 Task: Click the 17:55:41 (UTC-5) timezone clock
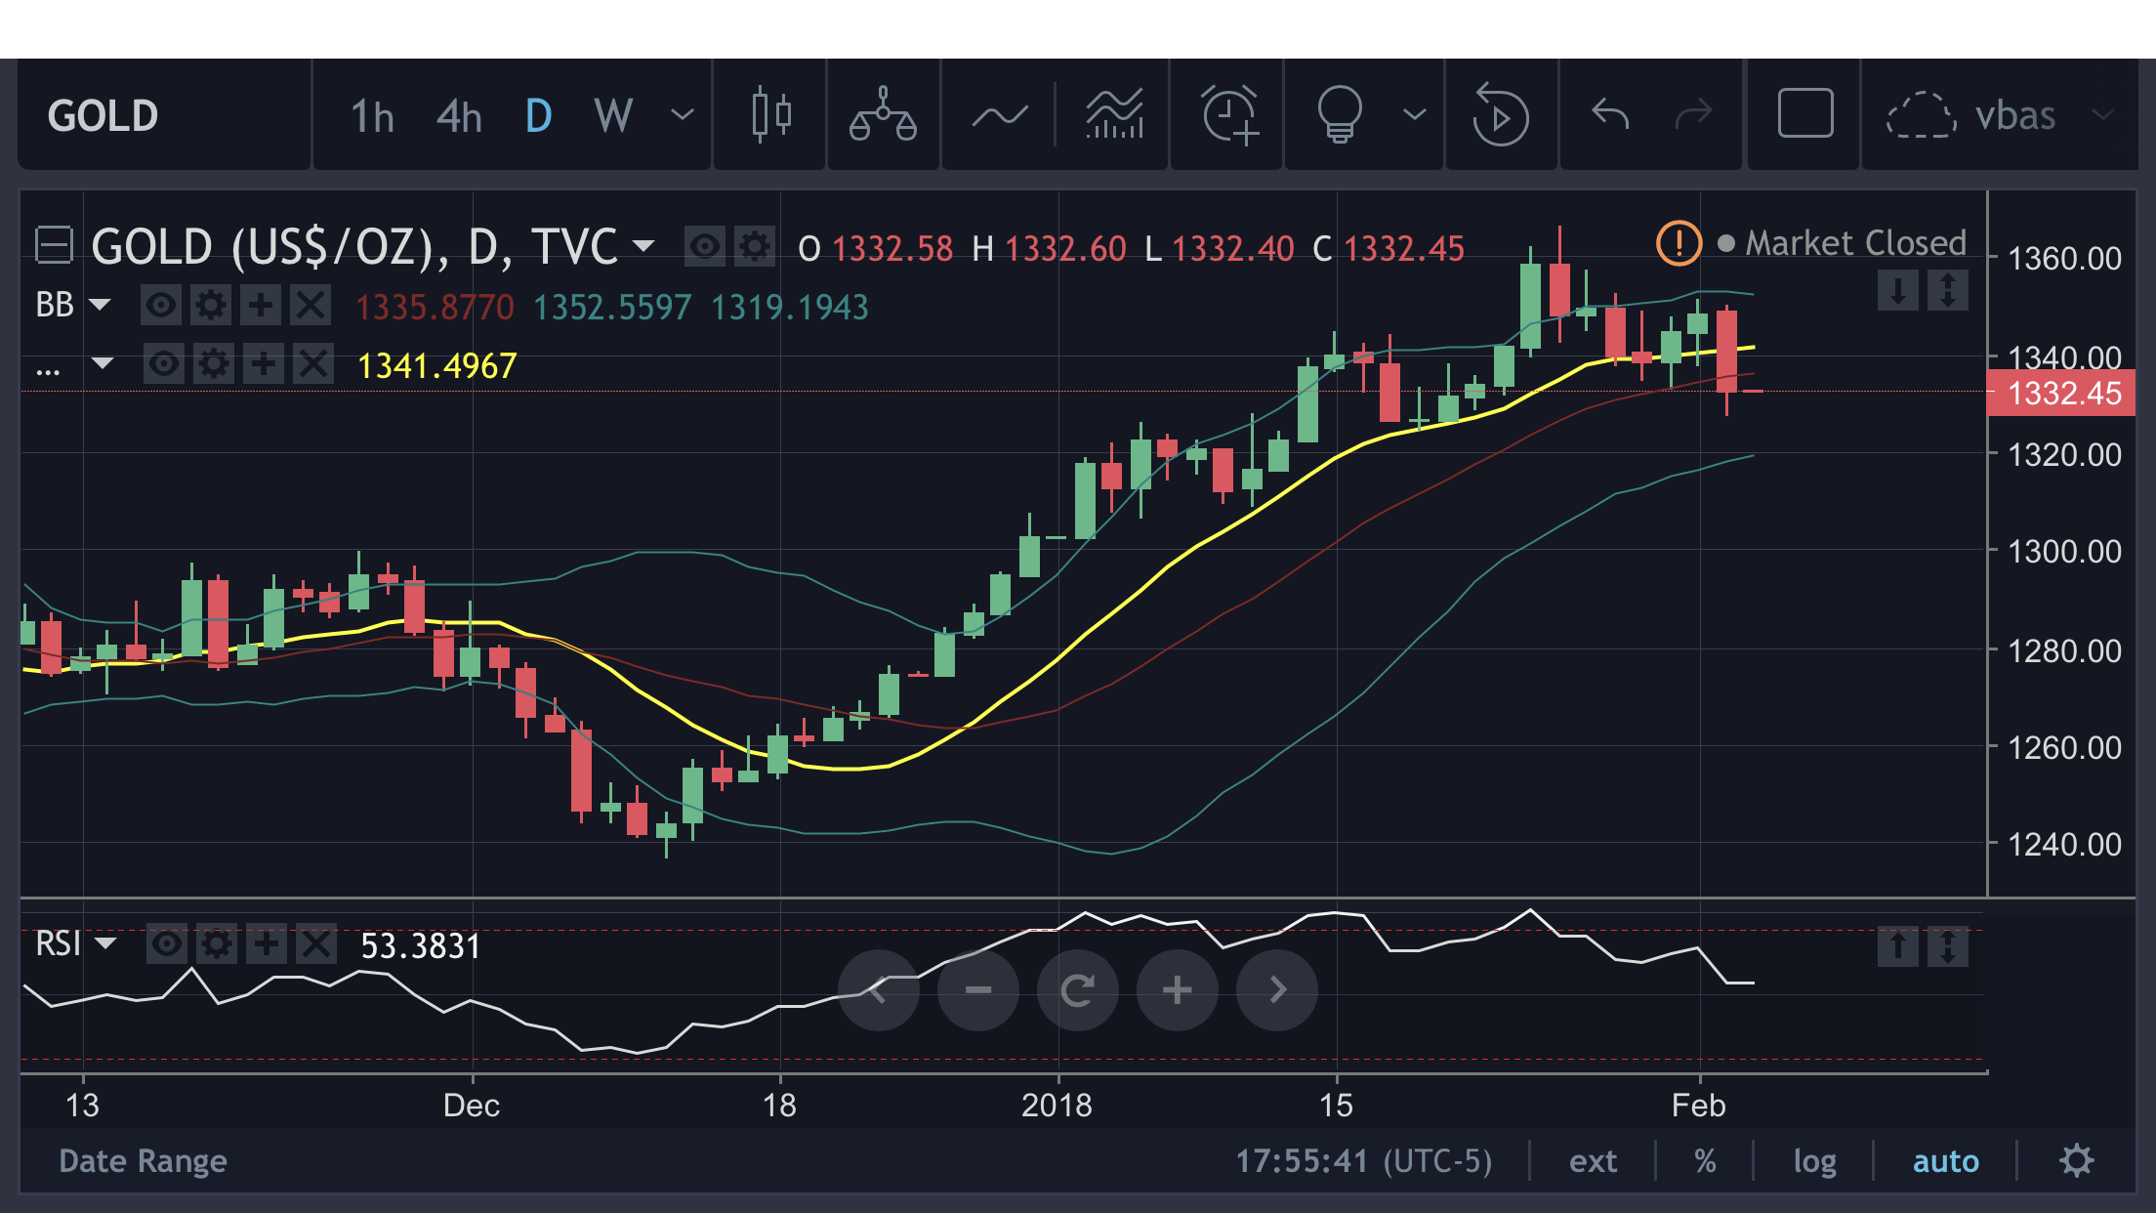pyautogui.click(x=1363, y=1160)
